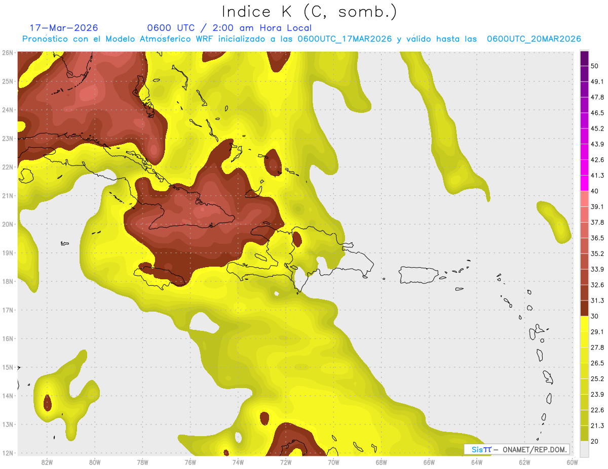Pick the bright yellow swatch between 29.1 and 30
Viewport: 608px width, 469px height.
point(584,324)
